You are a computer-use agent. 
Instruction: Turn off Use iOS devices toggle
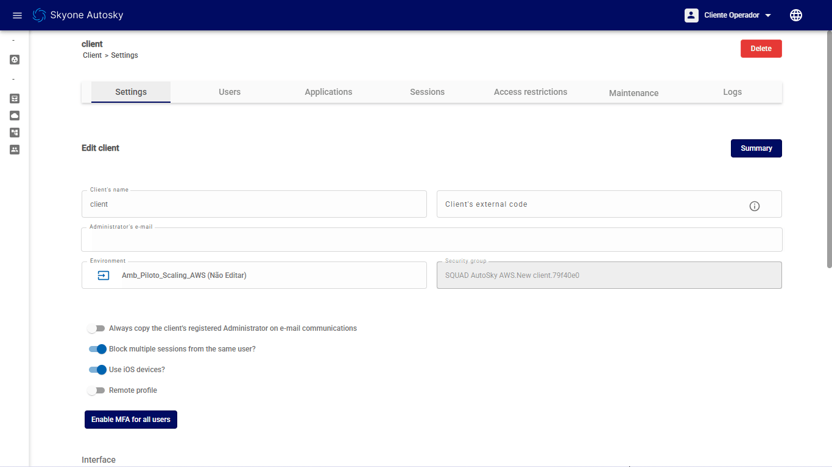click(x=97, y=370)
